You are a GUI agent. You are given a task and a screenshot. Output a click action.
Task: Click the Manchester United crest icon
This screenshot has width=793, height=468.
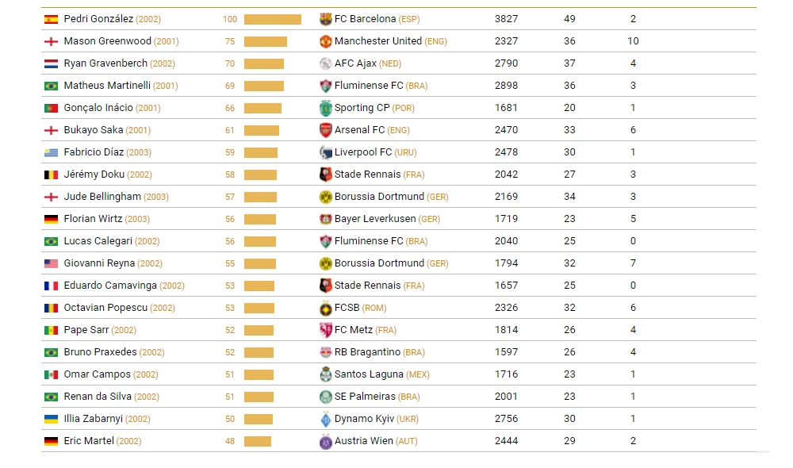325,41
